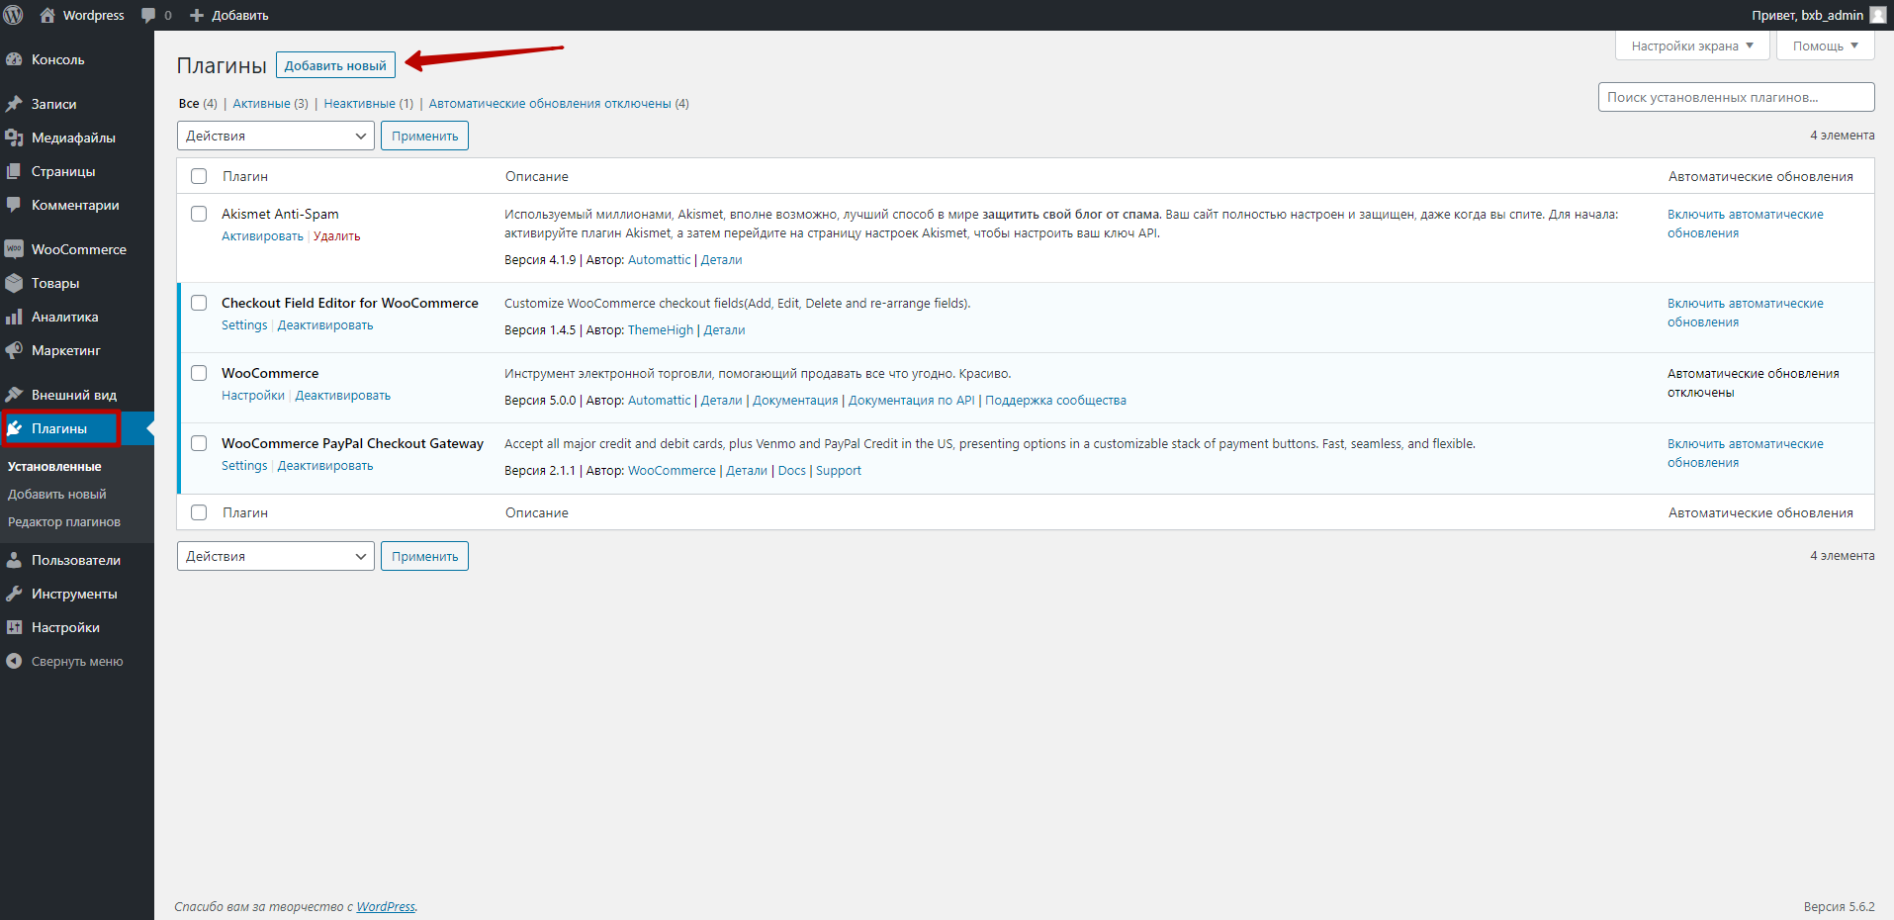Open the WordPress logo menu
Viewport: 1894px width, 920px height.
pyautogui.click(x=14, y=15)
